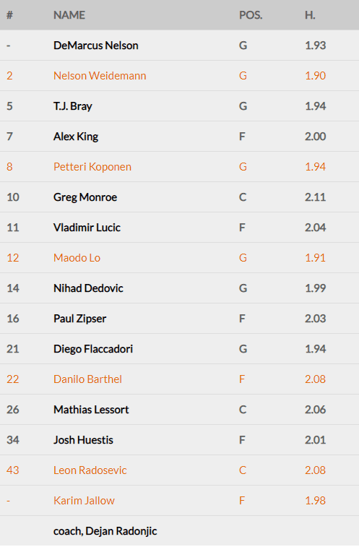Open Paul Zipser profile
This screenshot has width=359, height=547.
pos(79,319)
